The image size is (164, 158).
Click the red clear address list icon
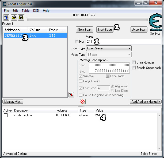point(83,101)
